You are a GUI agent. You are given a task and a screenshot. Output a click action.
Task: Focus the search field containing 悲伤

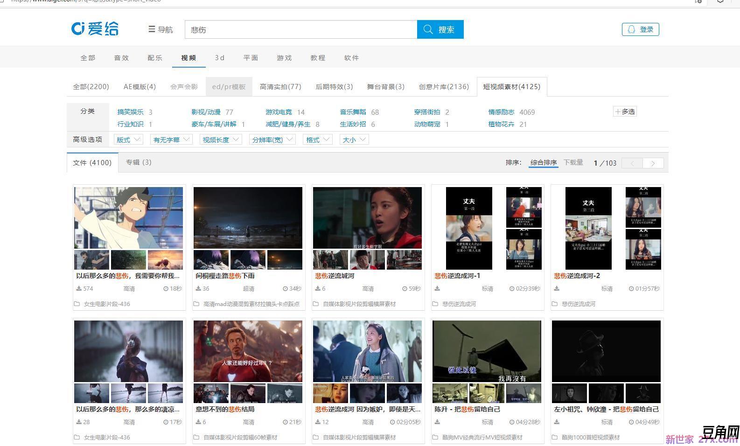point(301,29)
